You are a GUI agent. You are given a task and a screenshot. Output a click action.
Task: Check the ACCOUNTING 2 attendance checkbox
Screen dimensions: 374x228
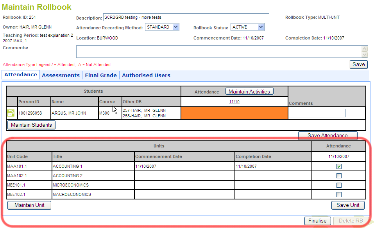point(339,176)
